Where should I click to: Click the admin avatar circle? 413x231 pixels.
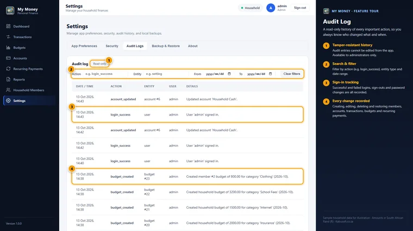(x=271, y=8)
